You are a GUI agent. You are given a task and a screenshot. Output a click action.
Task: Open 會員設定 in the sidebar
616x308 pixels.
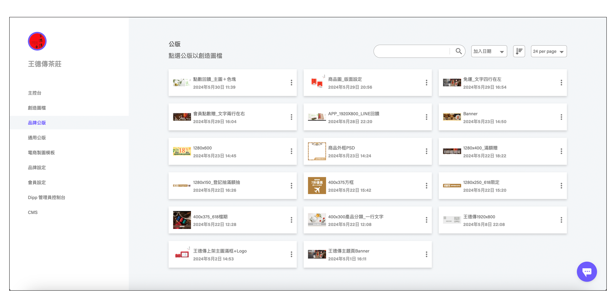pos(37,182)
